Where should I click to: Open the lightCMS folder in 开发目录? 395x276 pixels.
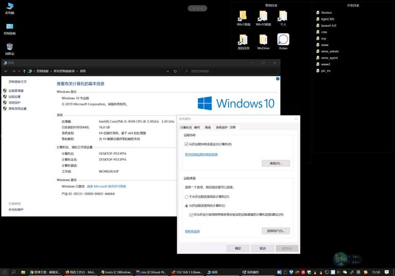[326, 19]
